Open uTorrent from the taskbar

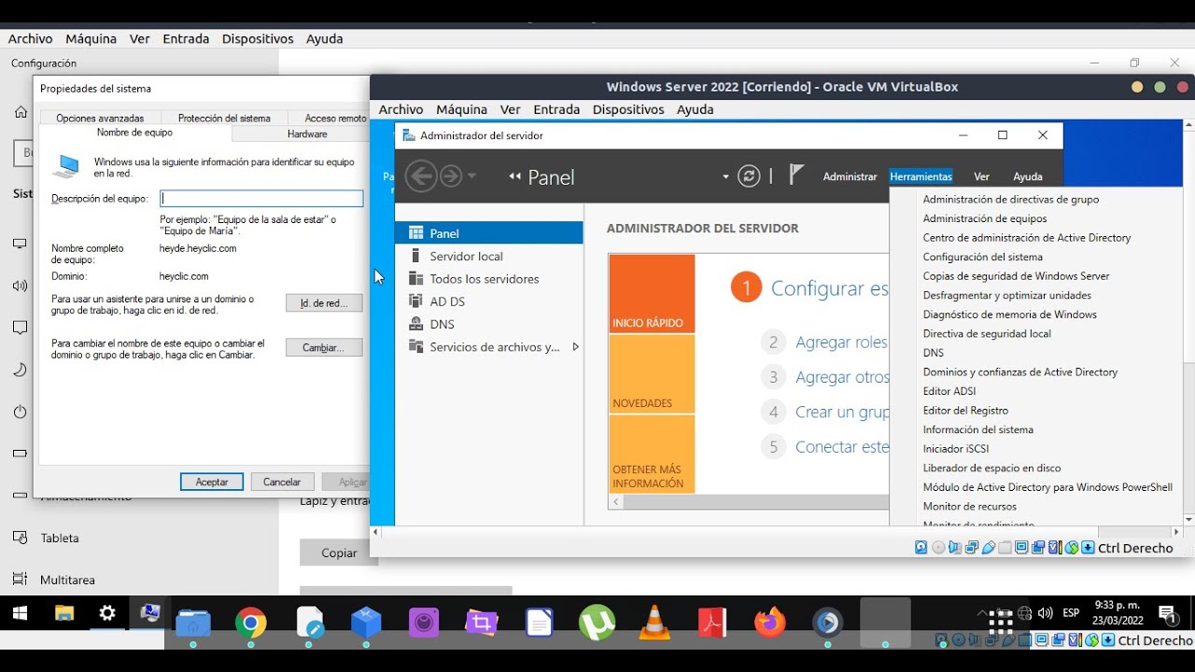click(x=597, y=622)
